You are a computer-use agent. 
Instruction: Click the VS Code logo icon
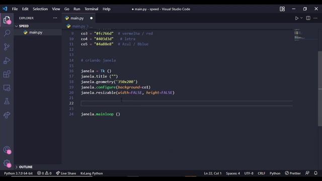pos(5,9)
